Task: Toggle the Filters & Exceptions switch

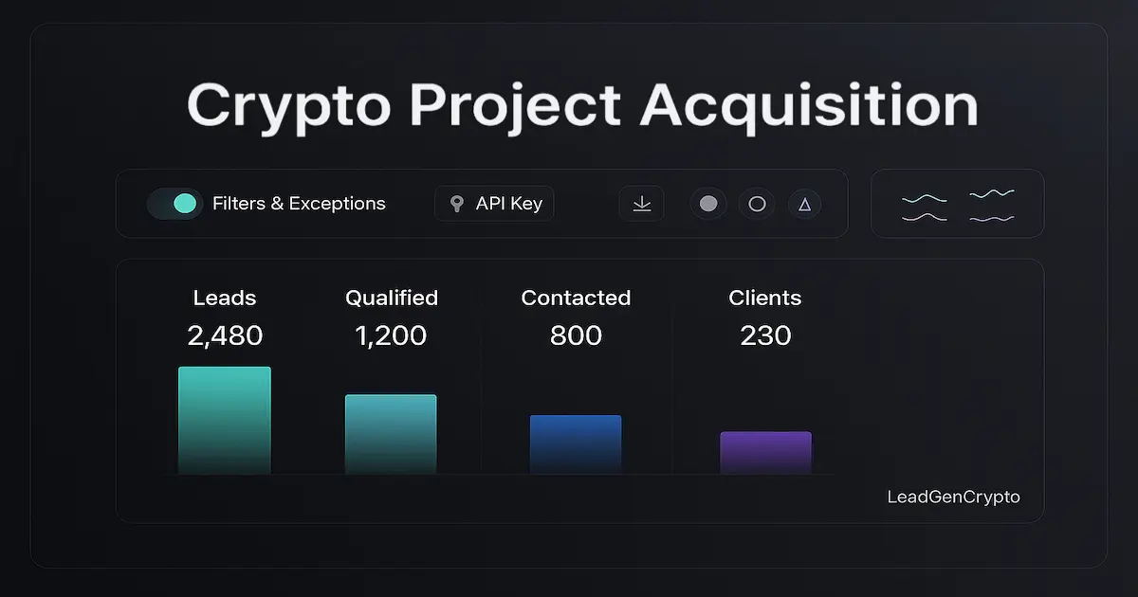Action: 175,204
